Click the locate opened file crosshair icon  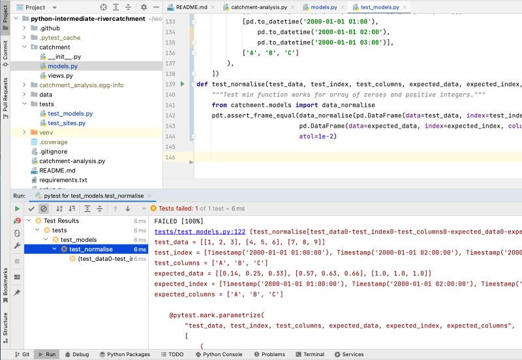click(x=104, y=7)
